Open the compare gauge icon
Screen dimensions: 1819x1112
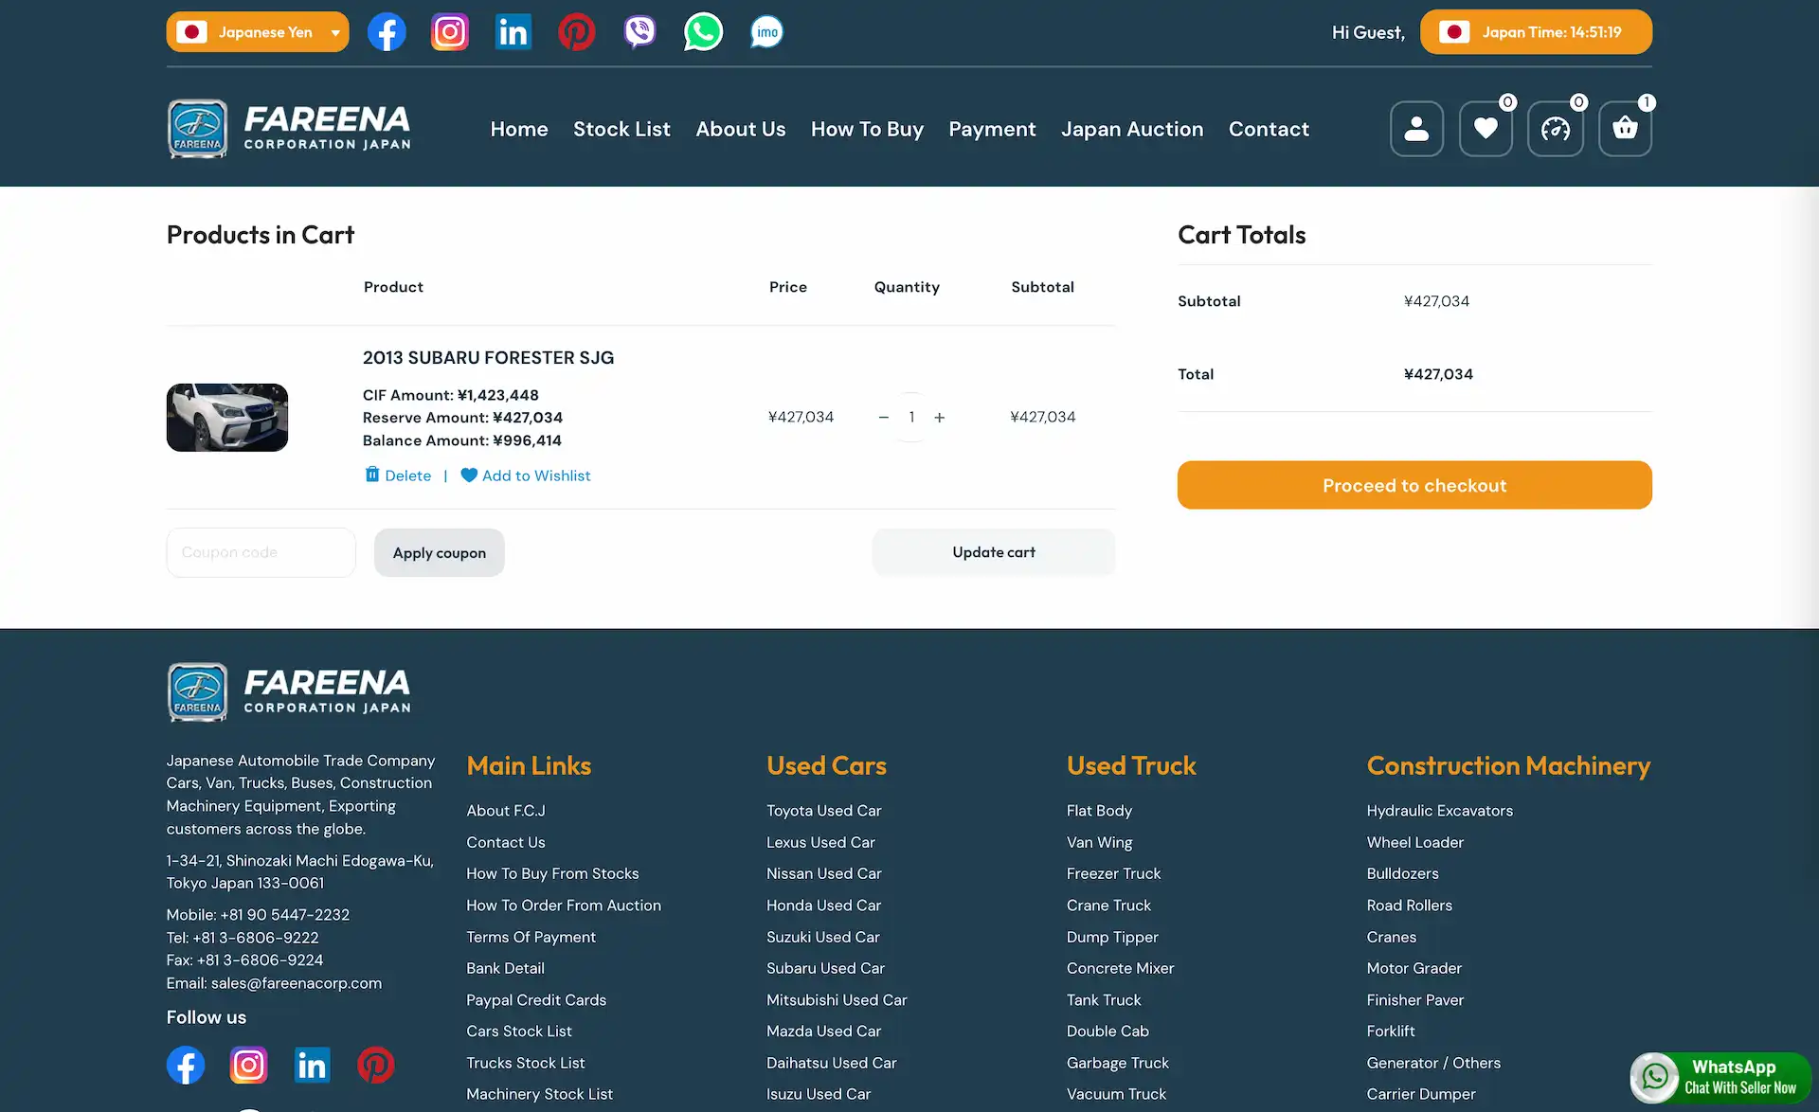click(x=1555, y=129)
